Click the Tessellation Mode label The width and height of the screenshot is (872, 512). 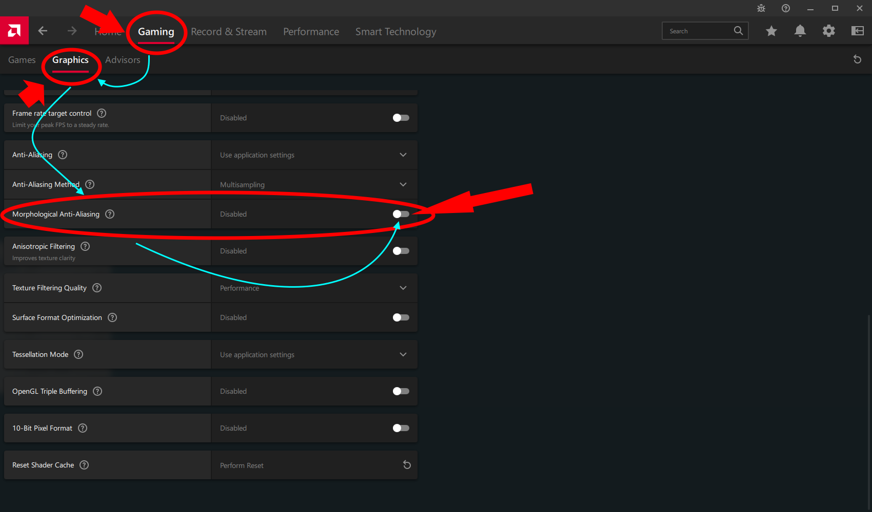(x=40, y=354)
